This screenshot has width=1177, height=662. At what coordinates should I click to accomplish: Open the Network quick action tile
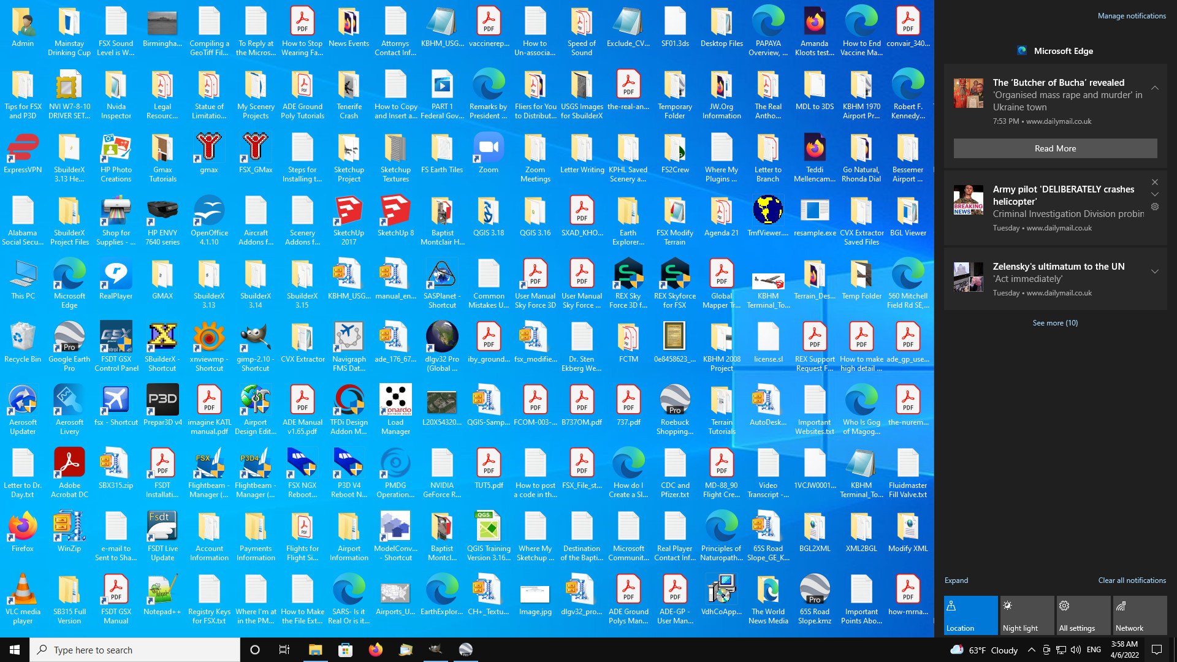coord(1140,615)
